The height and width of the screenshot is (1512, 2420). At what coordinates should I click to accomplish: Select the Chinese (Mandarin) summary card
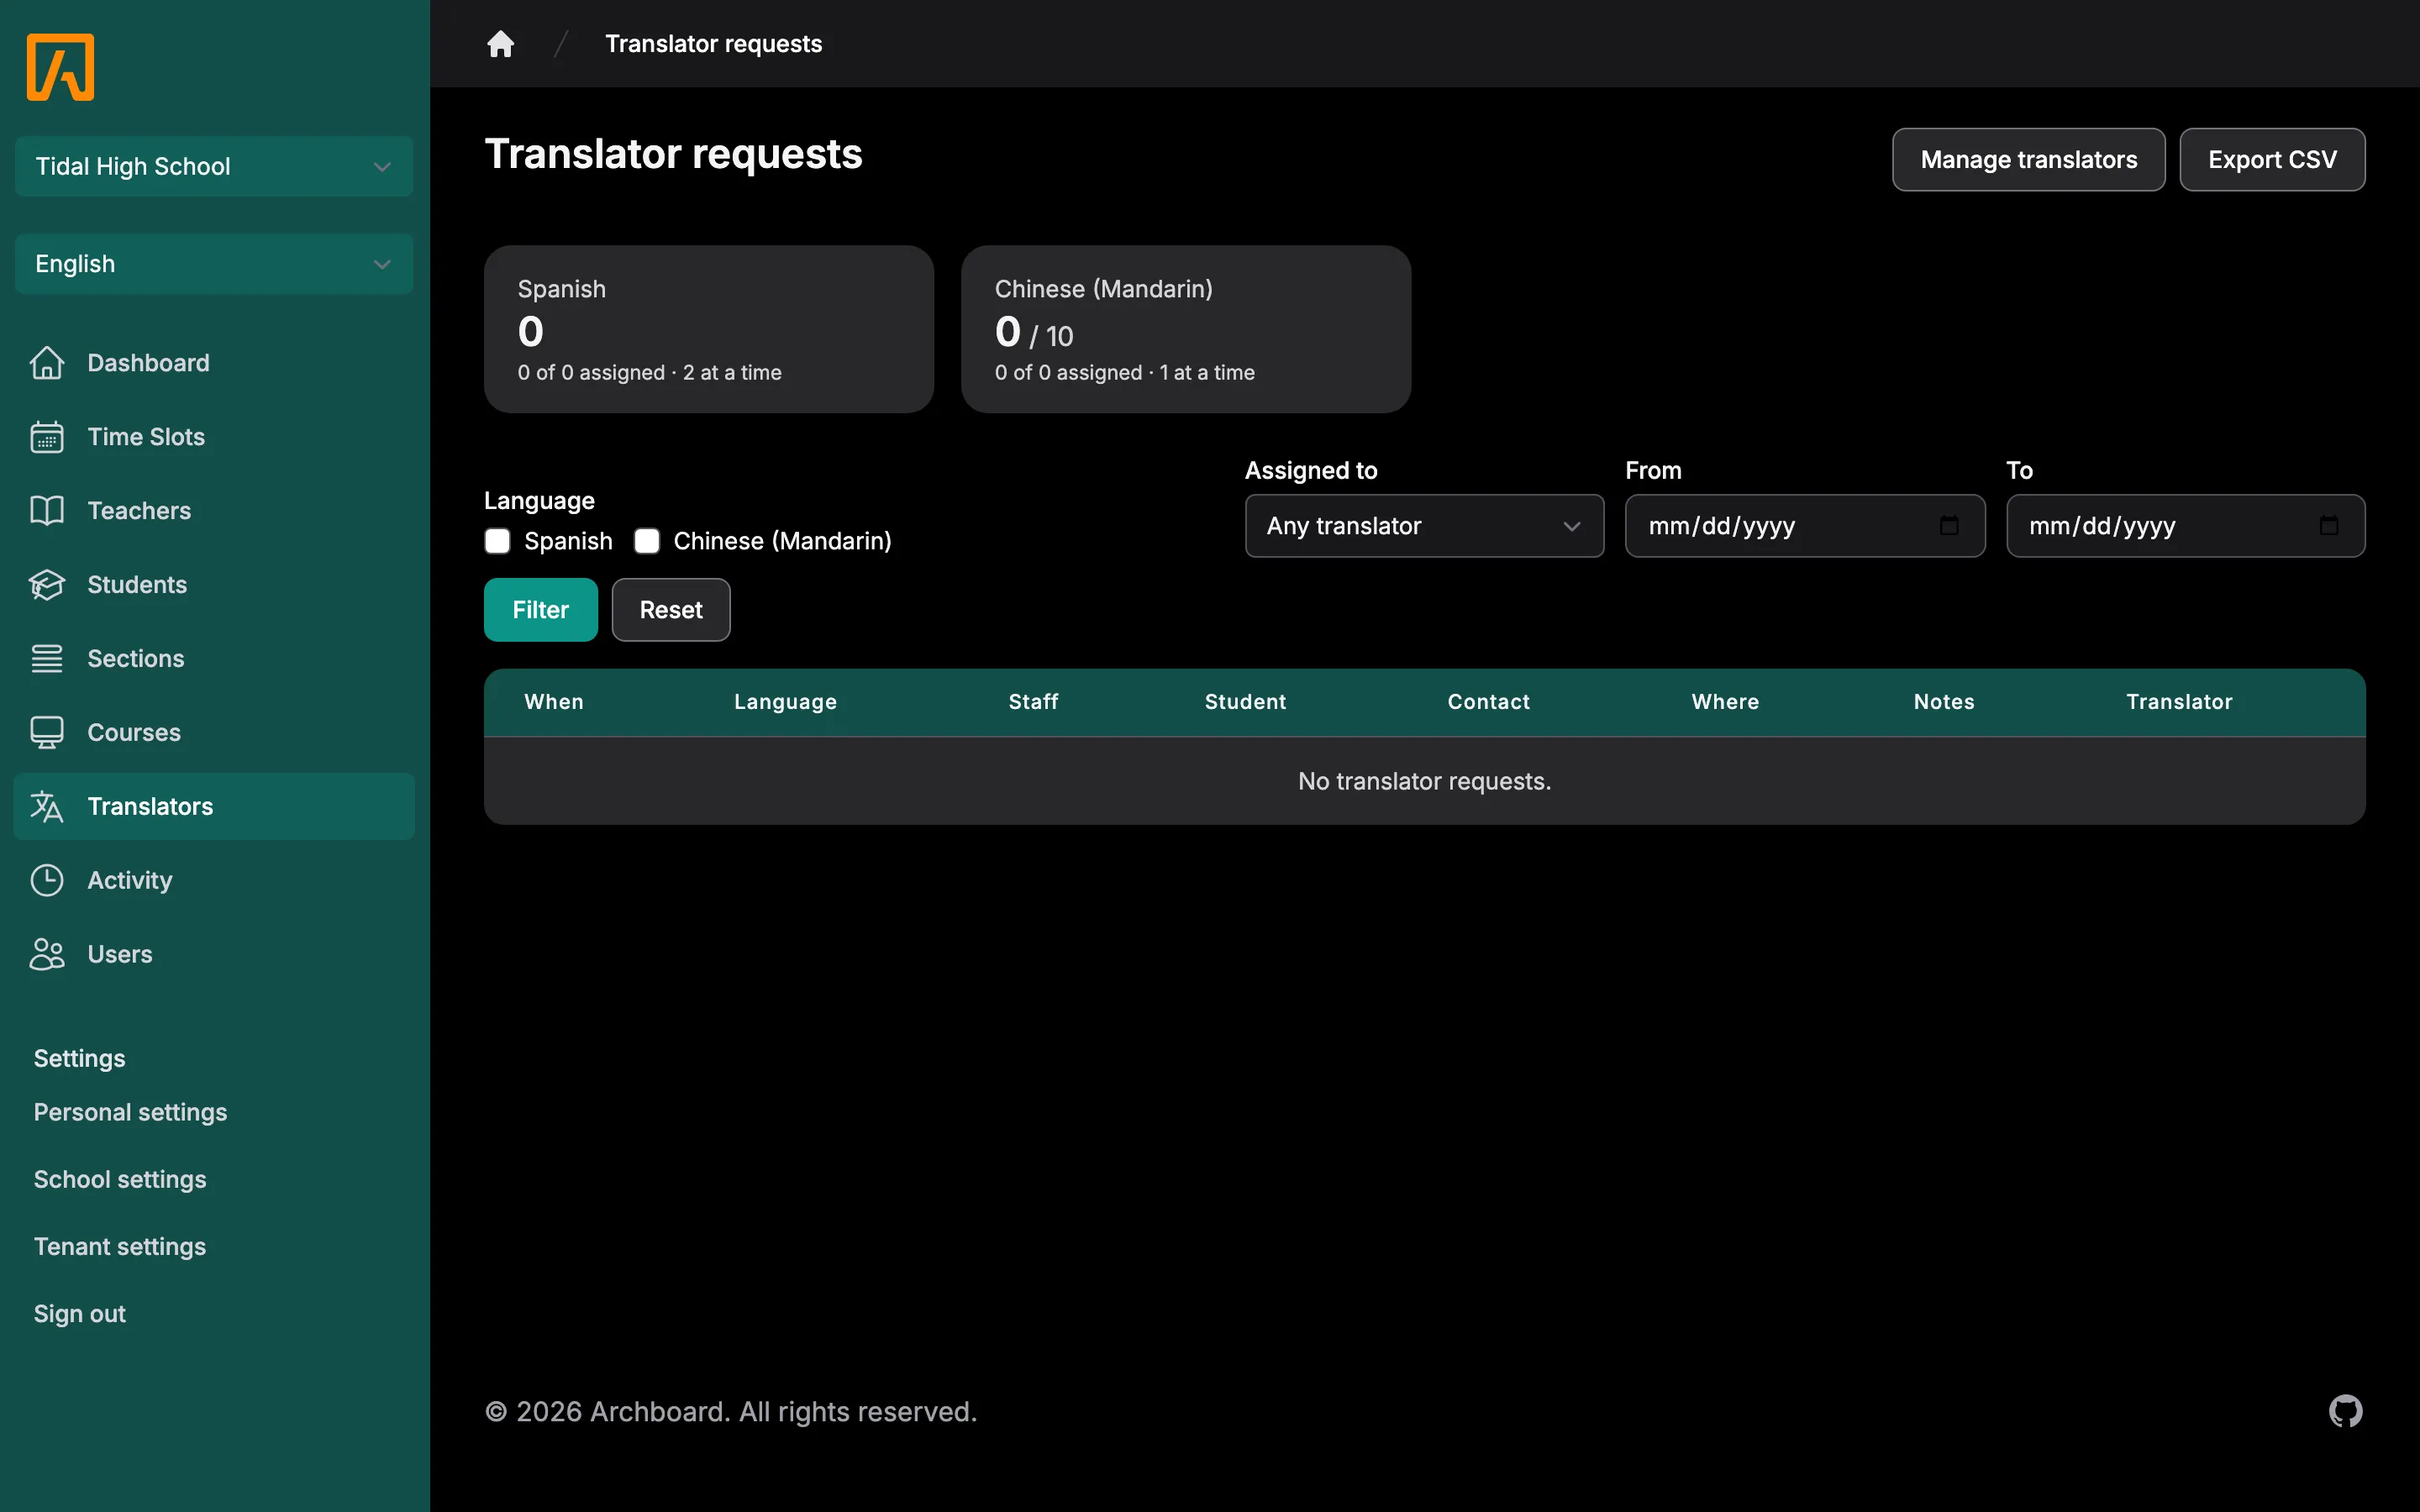tap(1186, 329)
